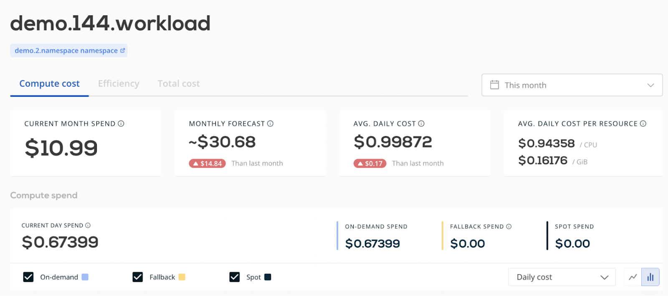Click info icon next to Avg. Daily Cost
Viewport: 668px width, 296px height.
[x=421, y=124]
